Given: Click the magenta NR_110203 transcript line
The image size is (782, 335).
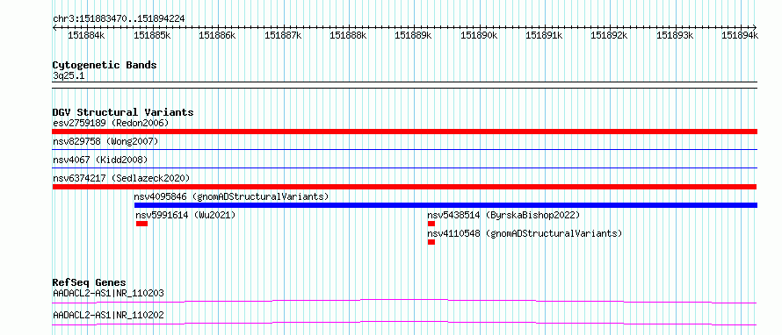Looking at the screenshot, I should coord(404,301).
